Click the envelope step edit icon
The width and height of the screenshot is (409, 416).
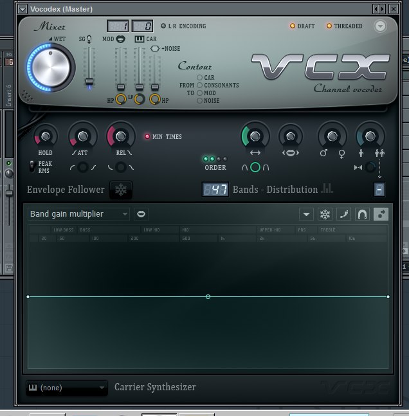click(343, 214)
